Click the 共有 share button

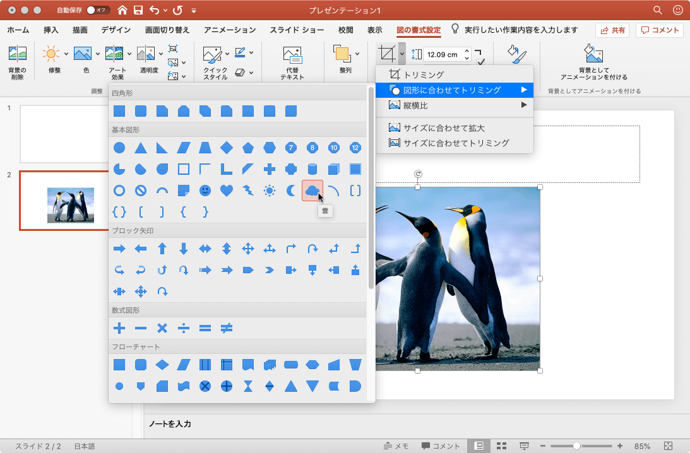click(612, 30)
